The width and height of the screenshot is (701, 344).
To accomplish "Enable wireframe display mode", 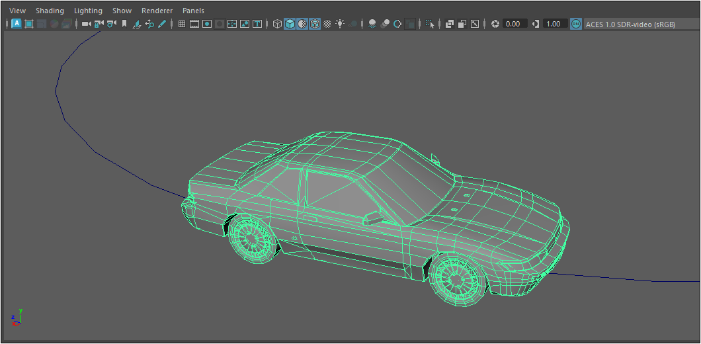I will (277, 24).
